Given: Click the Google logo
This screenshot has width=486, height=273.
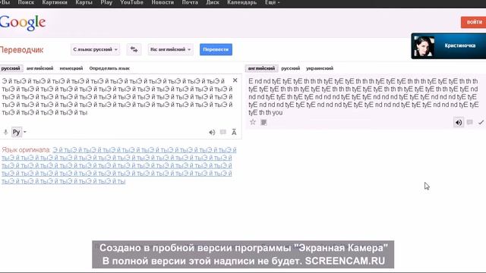Looking at the screenshot, I should 22,23.
